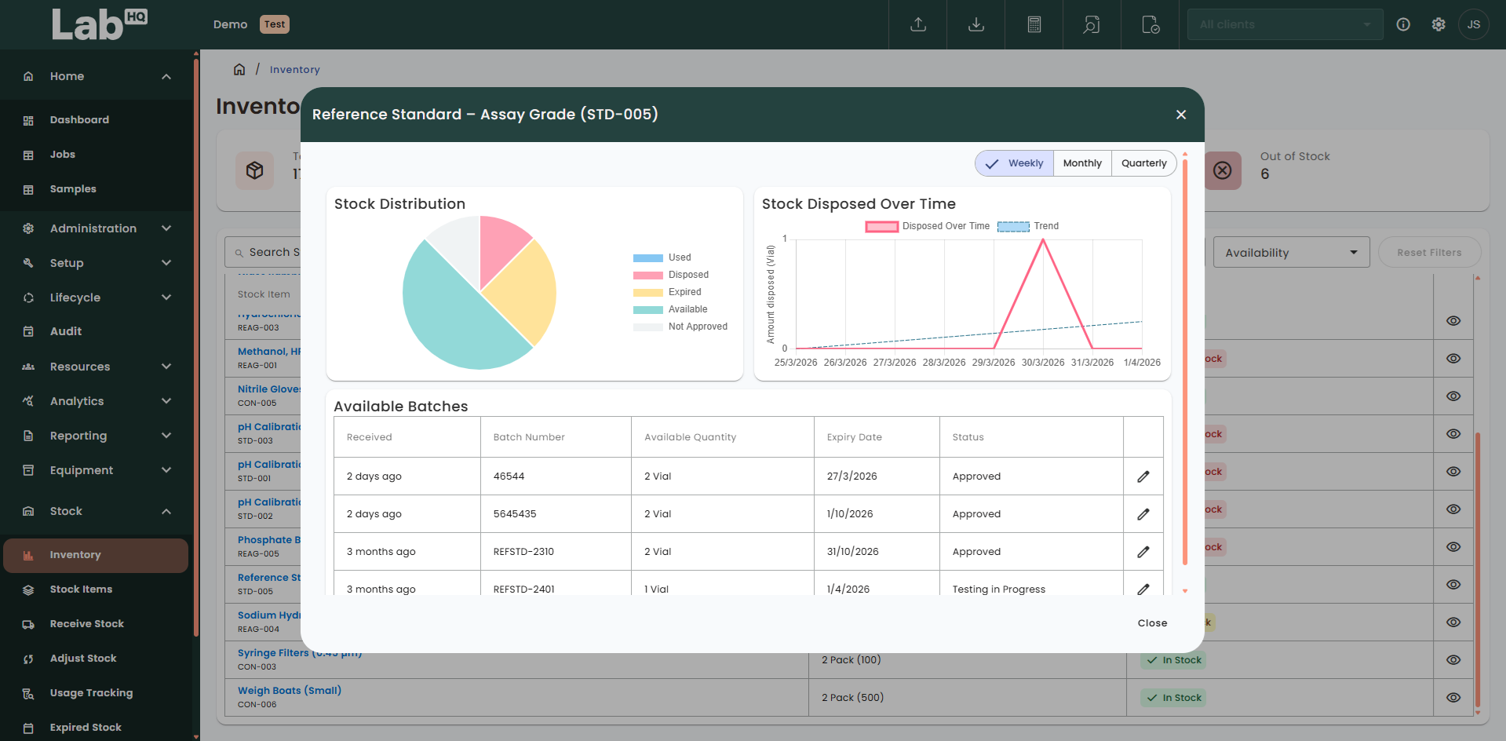Click the download icon in top bar
1506x741 pixels.
975,24
